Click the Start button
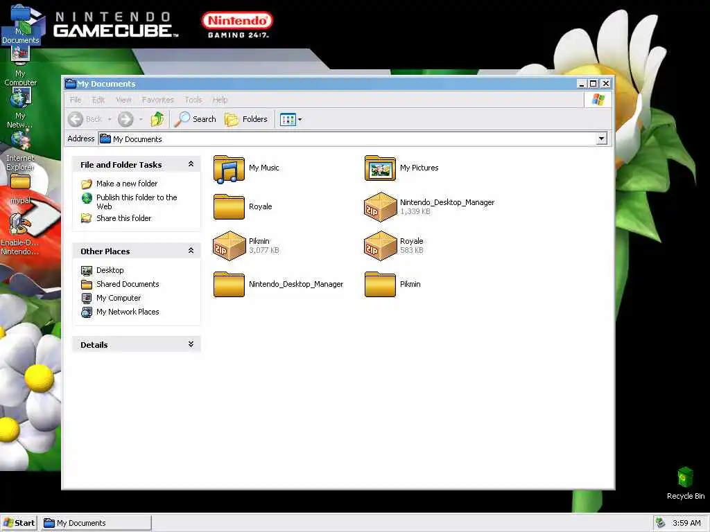This screenshot has width=710, height=532. pyautogui.click(x=19, y=523)
